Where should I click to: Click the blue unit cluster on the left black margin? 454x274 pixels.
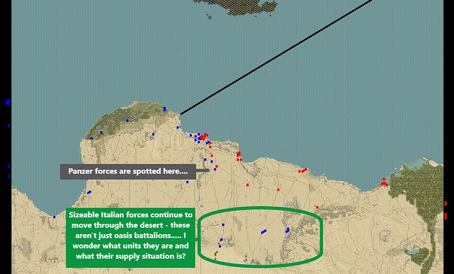8,102
